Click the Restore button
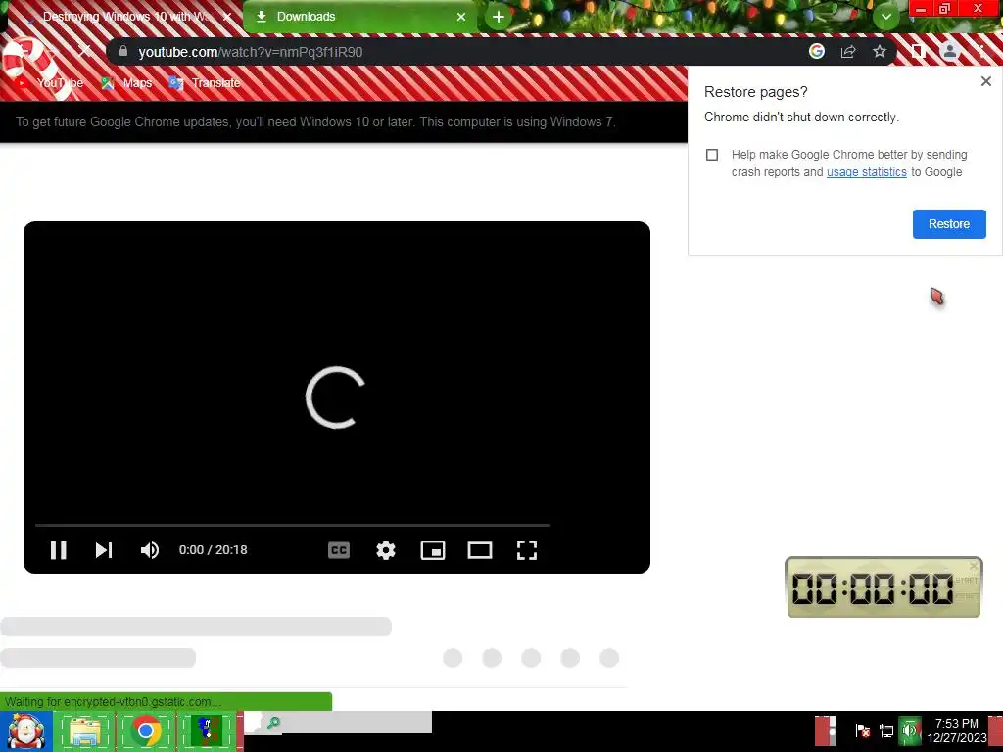Image resolution: width=1003 pixels, height=752 pixels. (948, 224)
